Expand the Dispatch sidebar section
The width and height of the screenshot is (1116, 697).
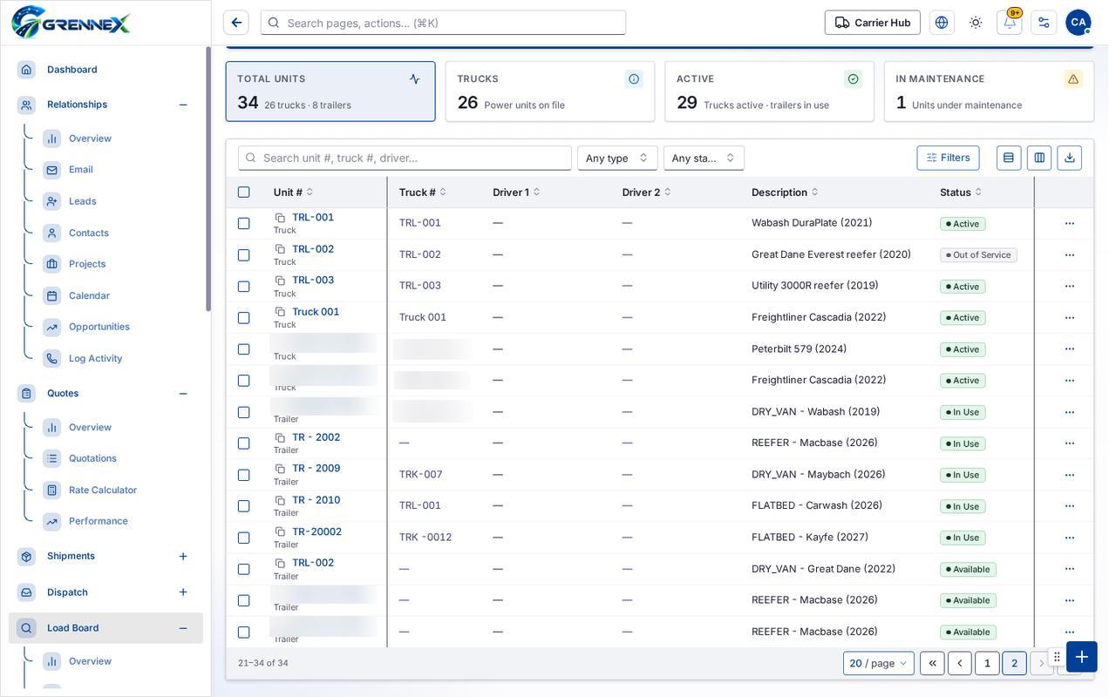(x=183, y=592)
